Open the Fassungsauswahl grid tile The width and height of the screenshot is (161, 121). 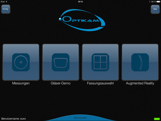point(100,62)
